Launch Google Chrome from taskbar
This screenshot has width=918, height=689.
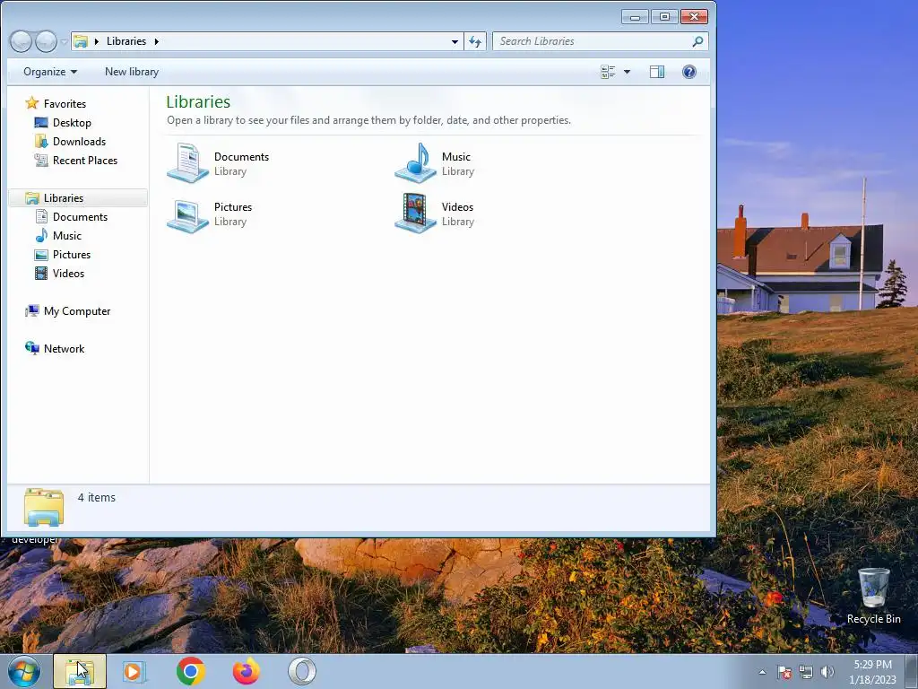[x=190, y=671]
